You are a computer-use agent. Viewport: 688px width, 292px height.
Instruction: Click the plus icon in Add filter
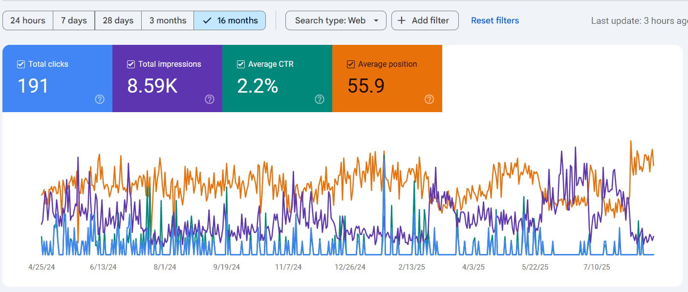[x=402, y=20]
